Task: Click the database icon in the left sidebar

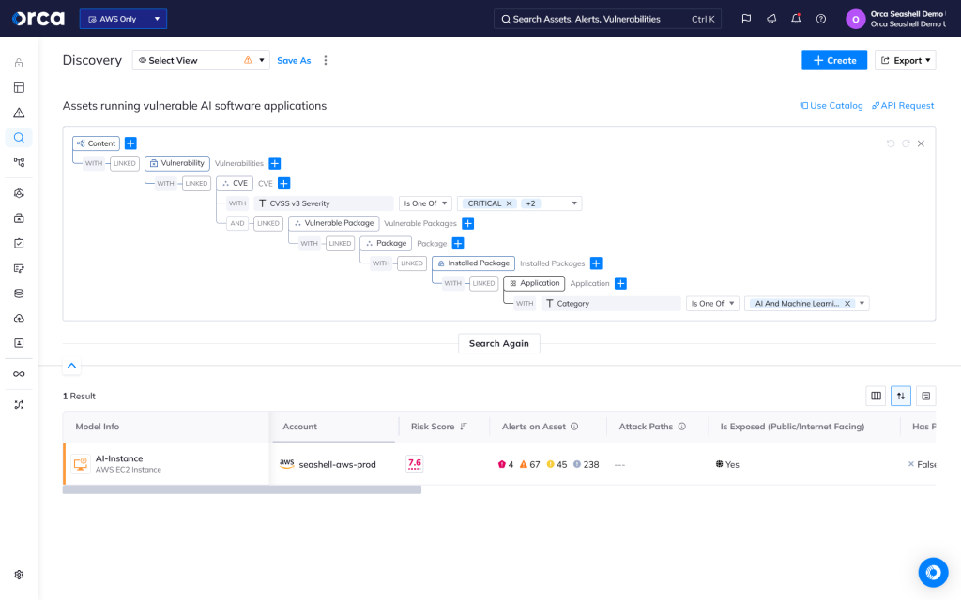Action: [x=19, y=292]
